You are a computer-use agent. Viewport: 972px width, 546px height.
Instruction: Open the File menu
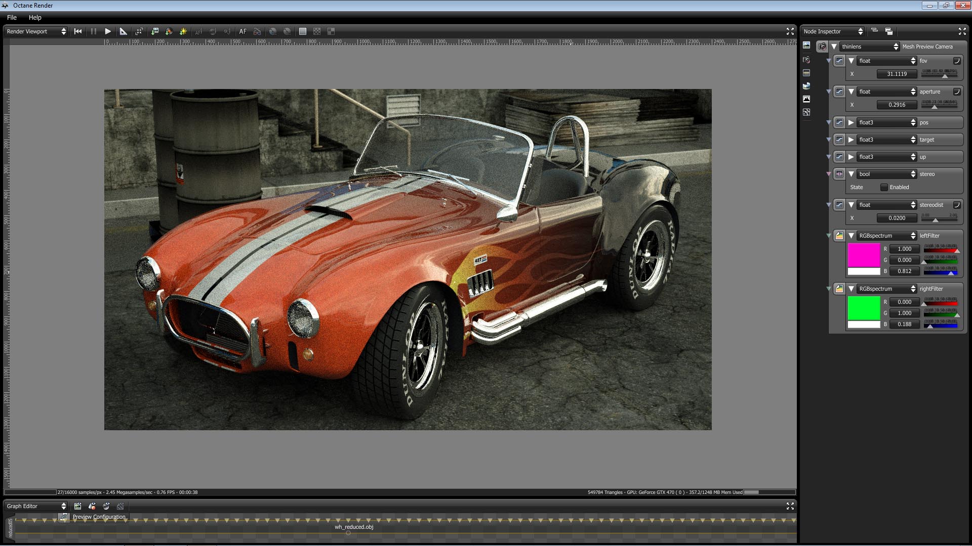pyautogui.click(x=12, y=17)
